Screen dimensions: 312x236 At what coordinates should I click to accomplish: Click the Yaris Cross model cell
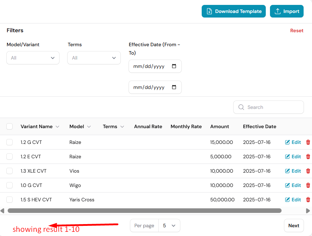pyautogui.click(x=82, y=200)
